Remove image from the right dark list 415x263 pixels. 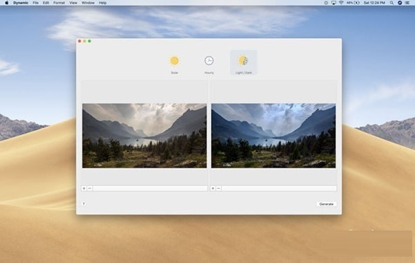tap(219, 188)
